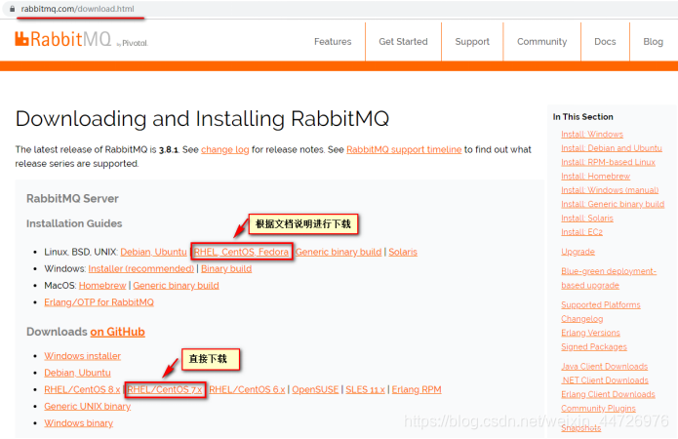Open sidebar Install: Solaris link
The width and height of the screenshot is (678, 439).
(587, 219)
